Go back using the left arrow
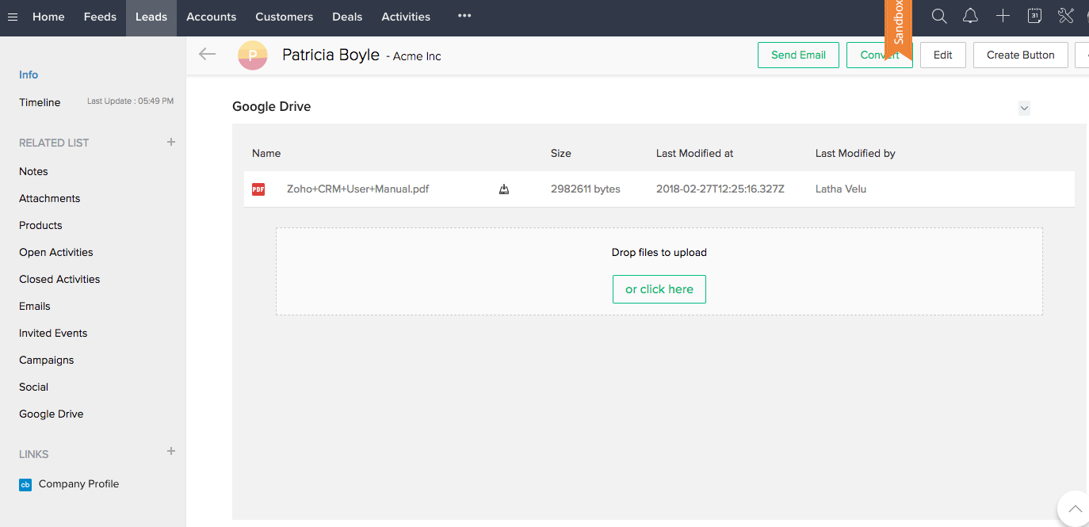Image resolution: width=1089 pixels, height=527 pixels. pyautogui.click(x=207, y=54)
